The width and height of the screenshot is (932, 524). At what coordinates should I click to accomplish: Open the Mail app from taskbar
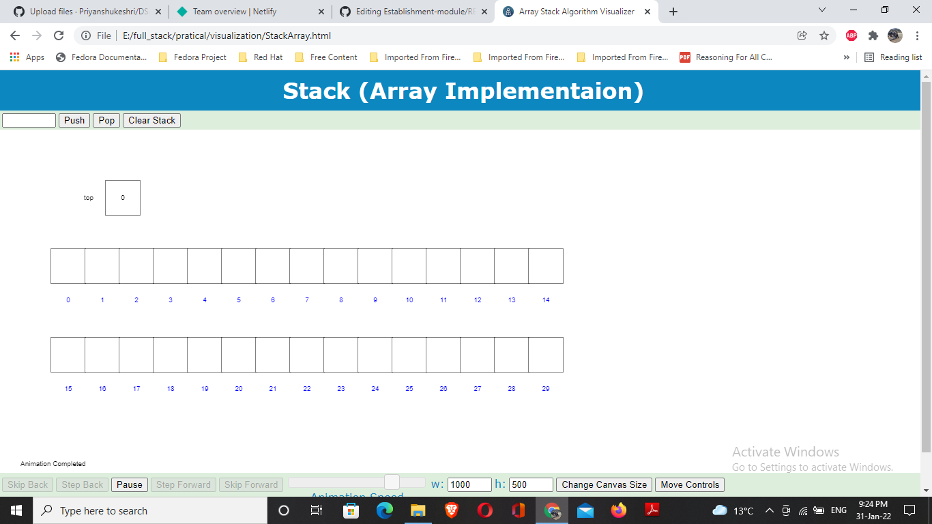(585, 510)
